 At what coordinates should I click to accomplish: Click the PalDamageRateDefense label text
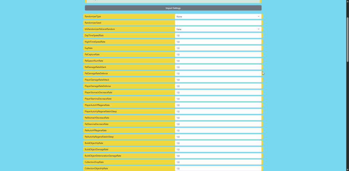[x=96, y=74]
